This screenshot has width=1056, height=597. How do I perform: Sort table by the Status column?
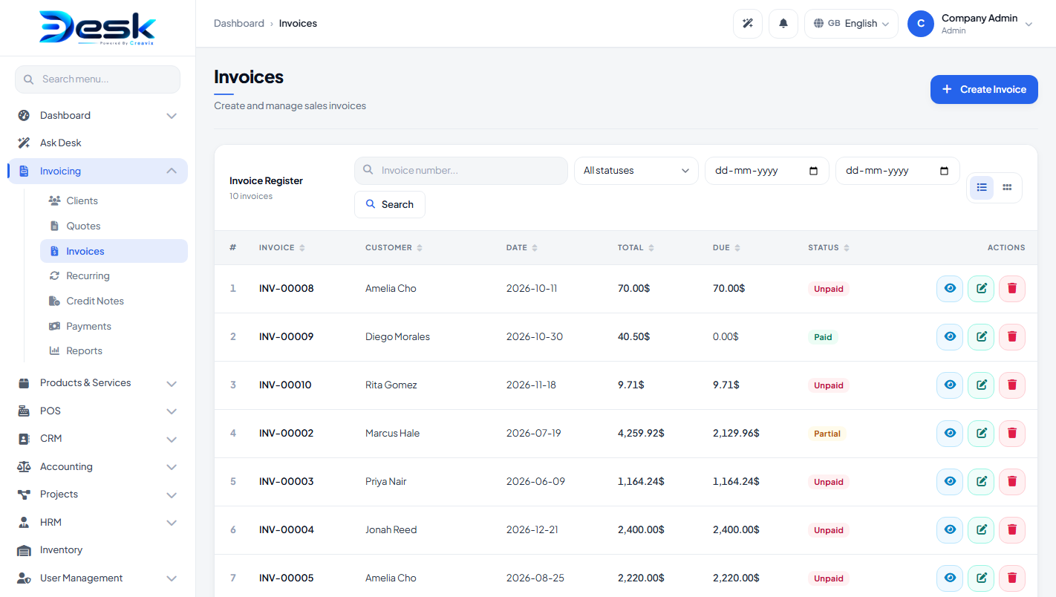pyautogui.click(x=829, y=248)
